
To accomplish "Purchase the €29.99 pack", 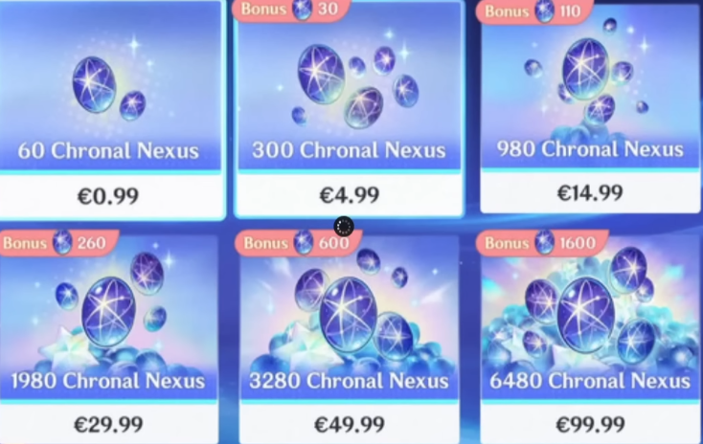I will click(108, 424).
